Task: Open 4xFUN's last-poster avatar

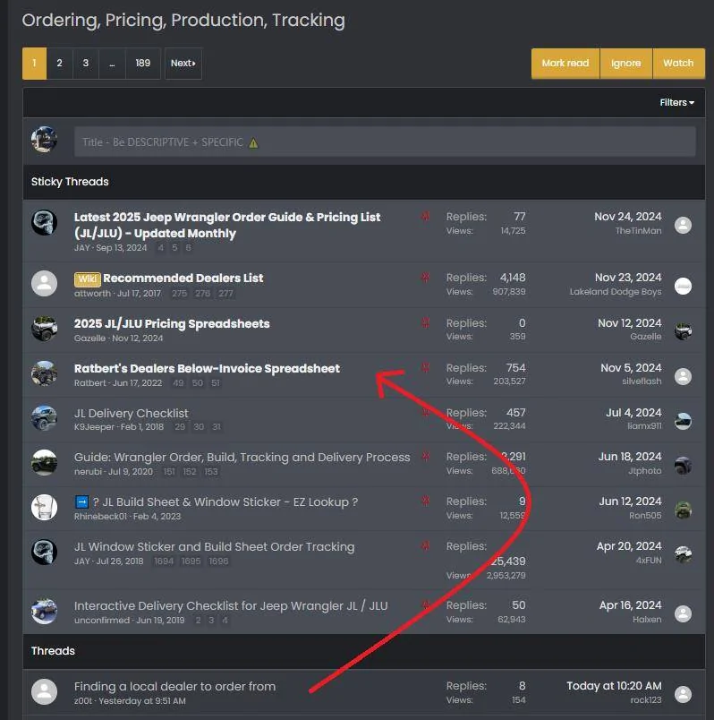Action: [683, 554]
